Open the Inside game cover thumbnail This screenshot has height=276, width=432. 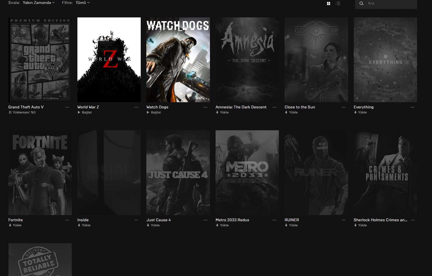coord(109,172)
